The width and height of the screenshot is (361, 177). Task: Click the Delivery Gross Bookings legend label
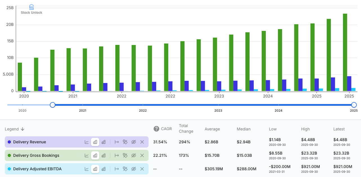point(36,155)
